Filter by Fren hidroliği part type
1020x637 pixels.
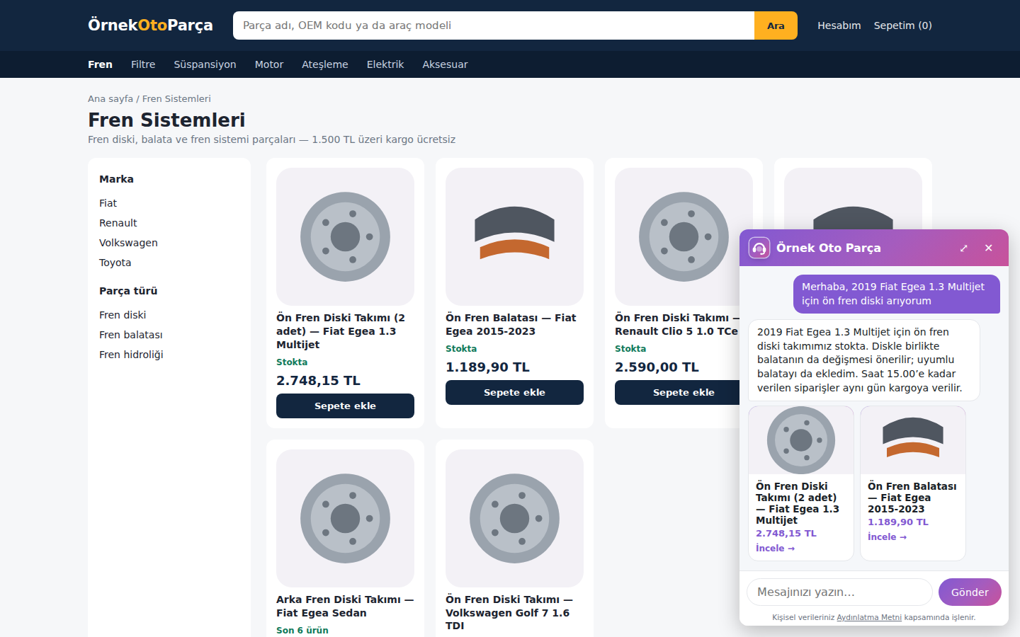tap(131, 355)
